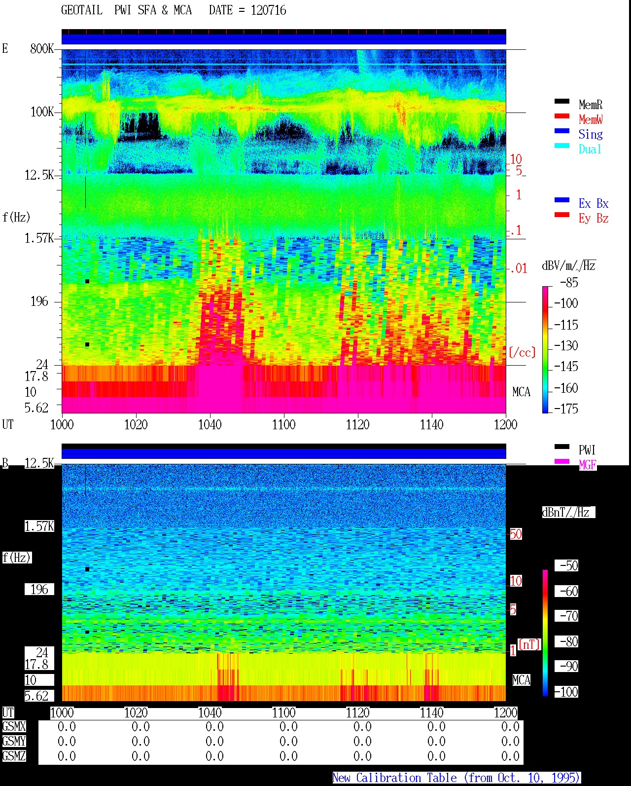Click the red [nT] axis label
The width and height of the screenshot is (631, 786).
(529, 644)
